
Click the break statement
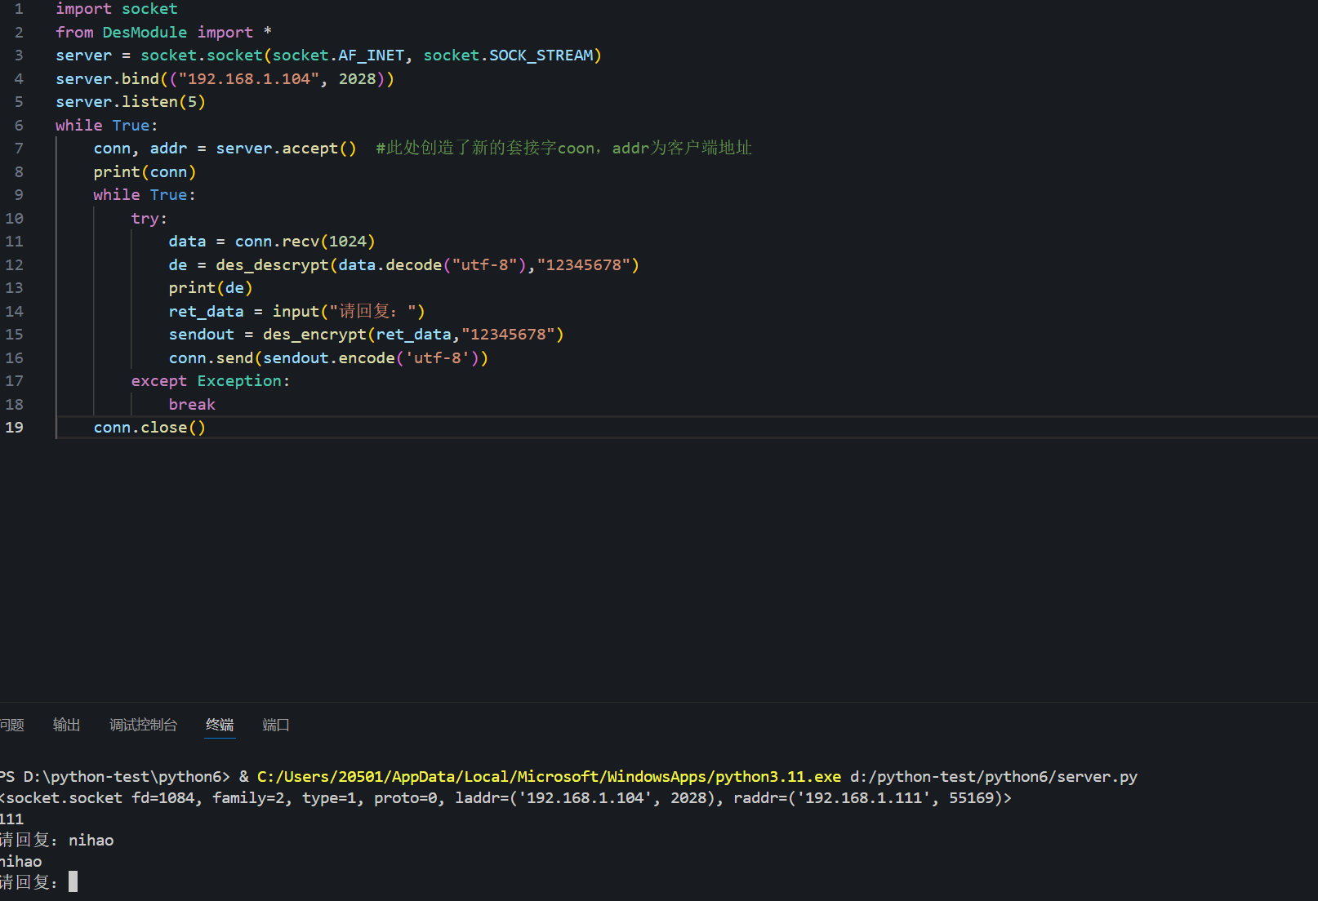click(192, 405)
